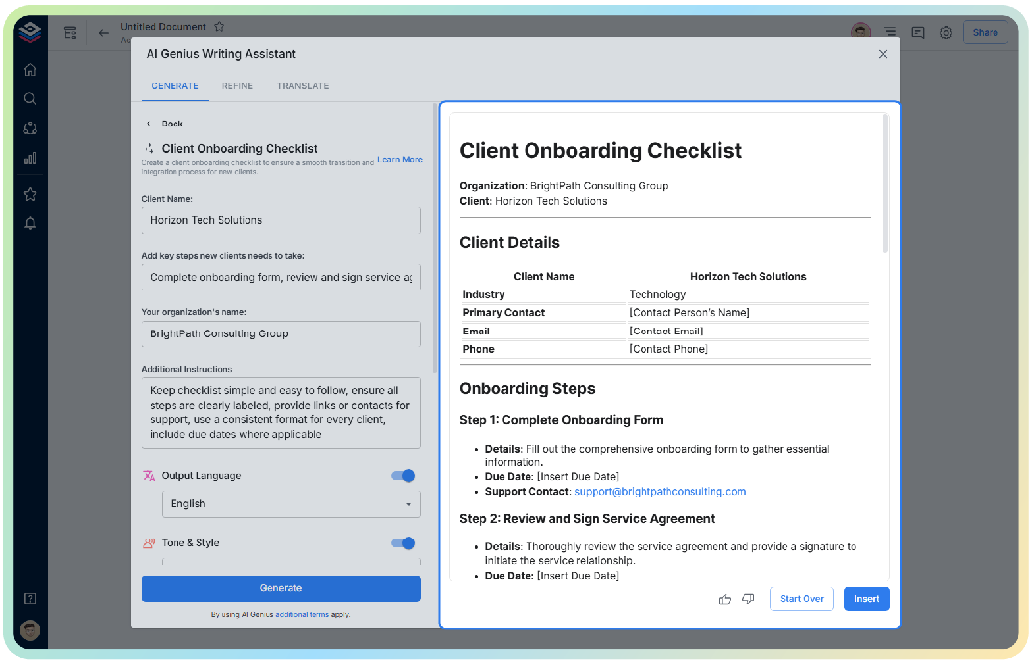Rate the generated checklist with thumbs down
Viewport: 1032px width, 665px height.
748,599
